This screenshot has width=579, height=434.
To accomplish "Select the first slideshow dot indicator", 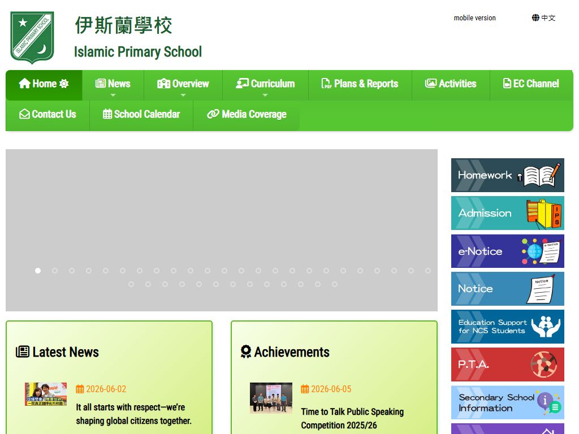I will pos(38,271).
